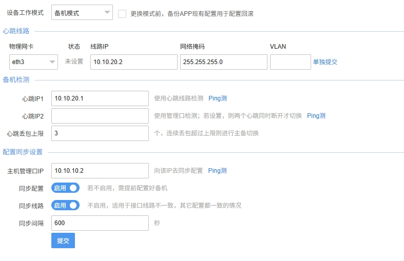Click the 未设置 status text
Screen dimensions: 404x261
[x=74, y=62]
